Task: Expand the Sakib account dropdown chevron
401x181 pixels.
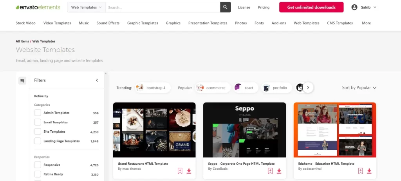Action: point(375,7)
